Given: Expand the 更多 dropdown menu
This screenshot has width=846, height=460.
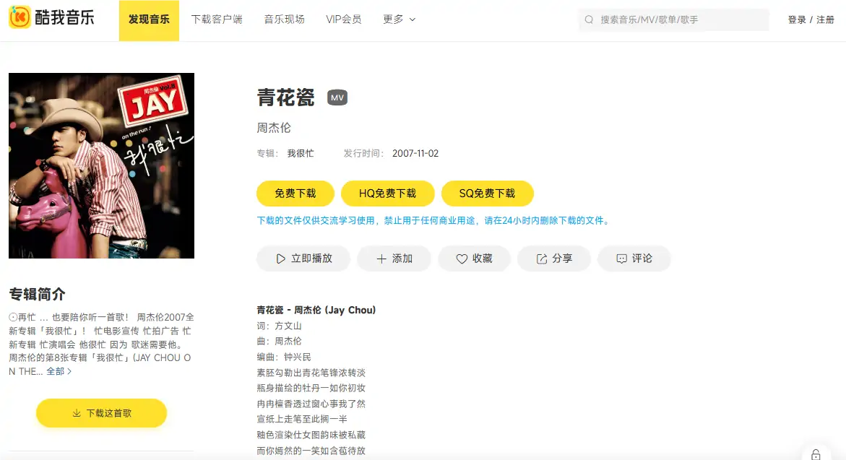Looking at the screenshot, I should 400,19.
